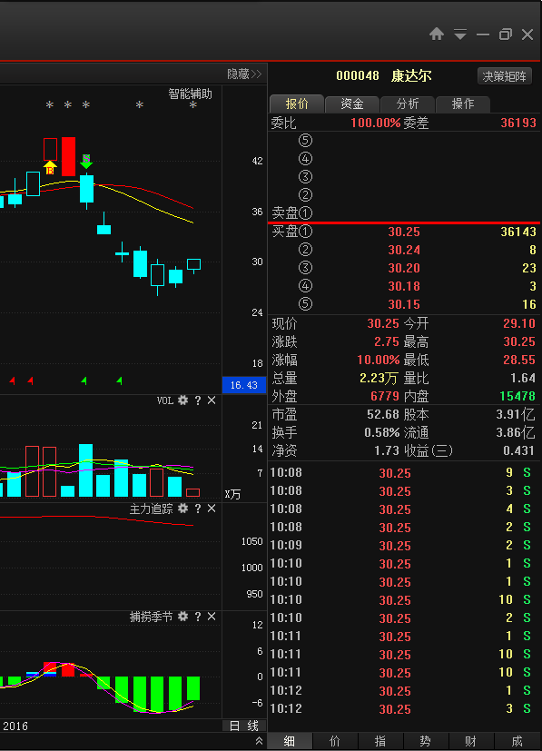Open VOL indicator settings gear

(x=182, y=400)
